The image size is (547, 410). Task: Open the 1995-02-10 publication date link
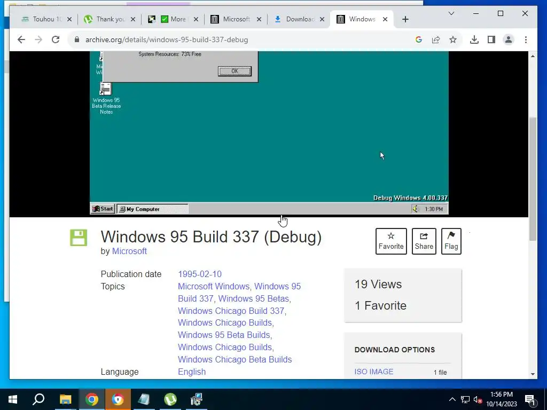(x=200, y=274)
